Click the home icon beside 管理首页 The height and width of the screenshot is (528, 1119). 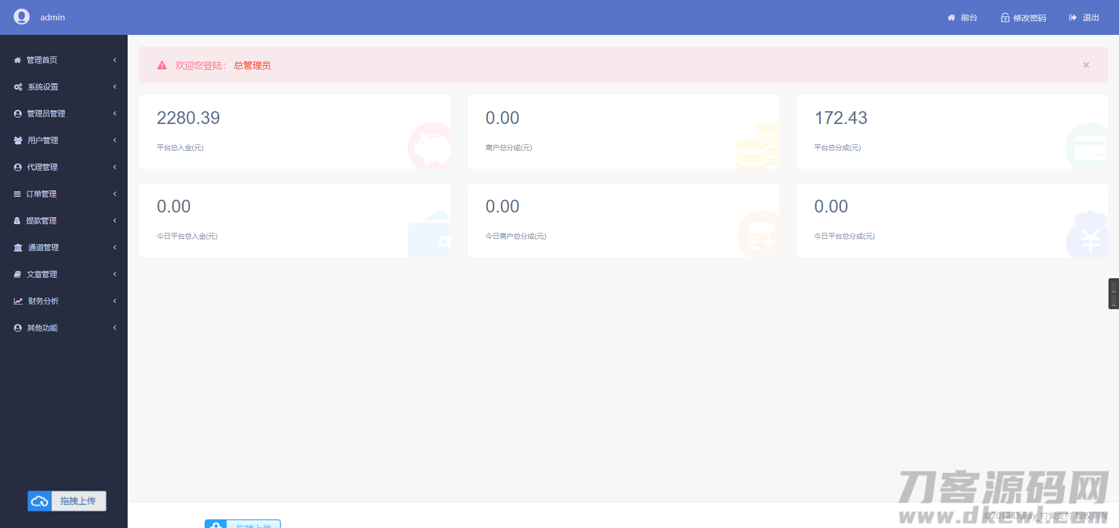[17, 60]
